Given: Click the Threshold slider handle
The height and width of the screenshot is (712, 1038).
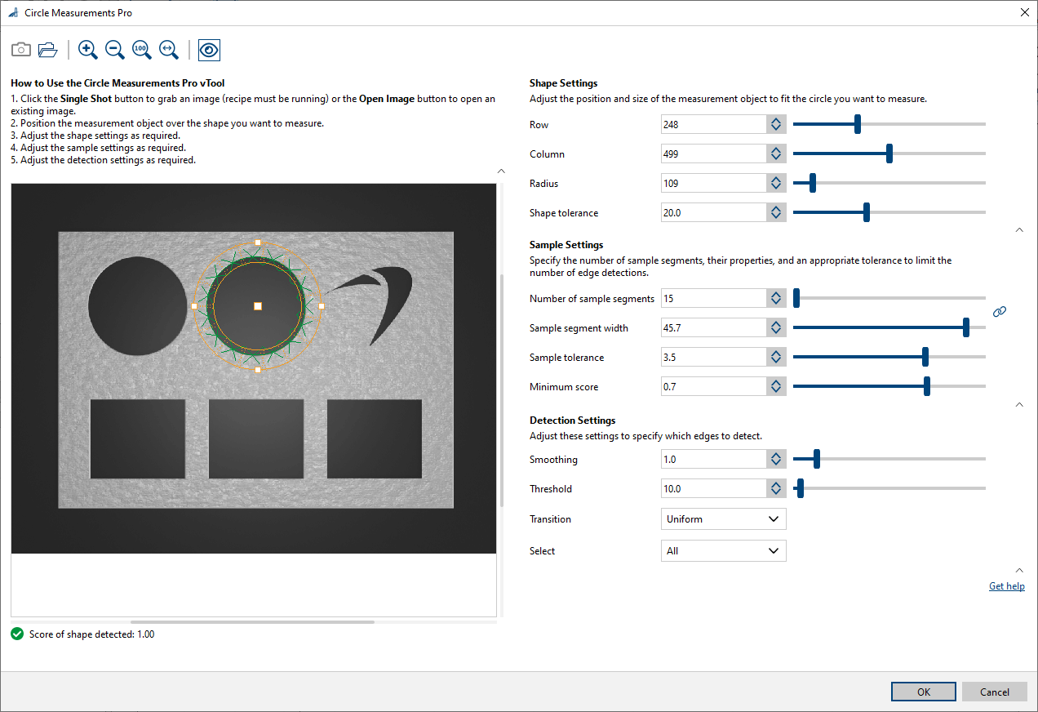Looking at the screenshot, I should point(801,488).
